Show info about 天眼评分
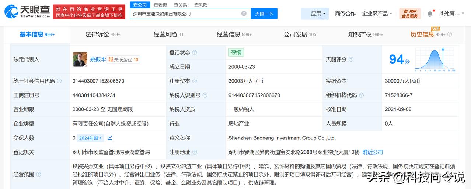 coord(351,59)
